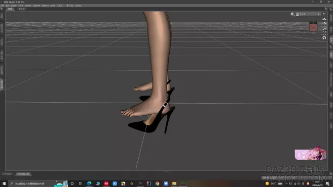The image size is (333, 187).
Task: Open the Help menu
Action: click(53, 6)
